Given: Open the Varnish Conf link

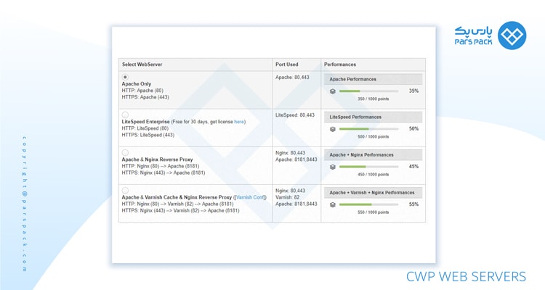Looking at the screenshot, I should [250, 197].
